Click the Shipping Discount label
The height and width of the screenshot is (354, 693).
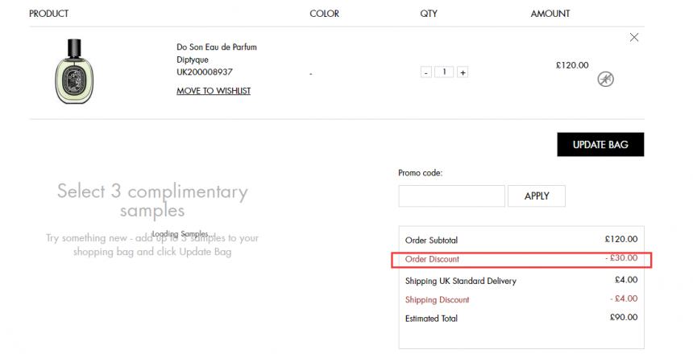[437, 300]
